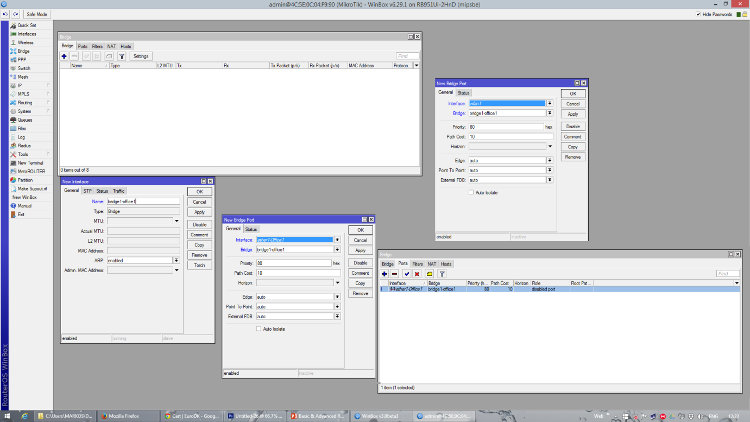
Task: Disable selected port with red X icon
Action: click(417, 274)
